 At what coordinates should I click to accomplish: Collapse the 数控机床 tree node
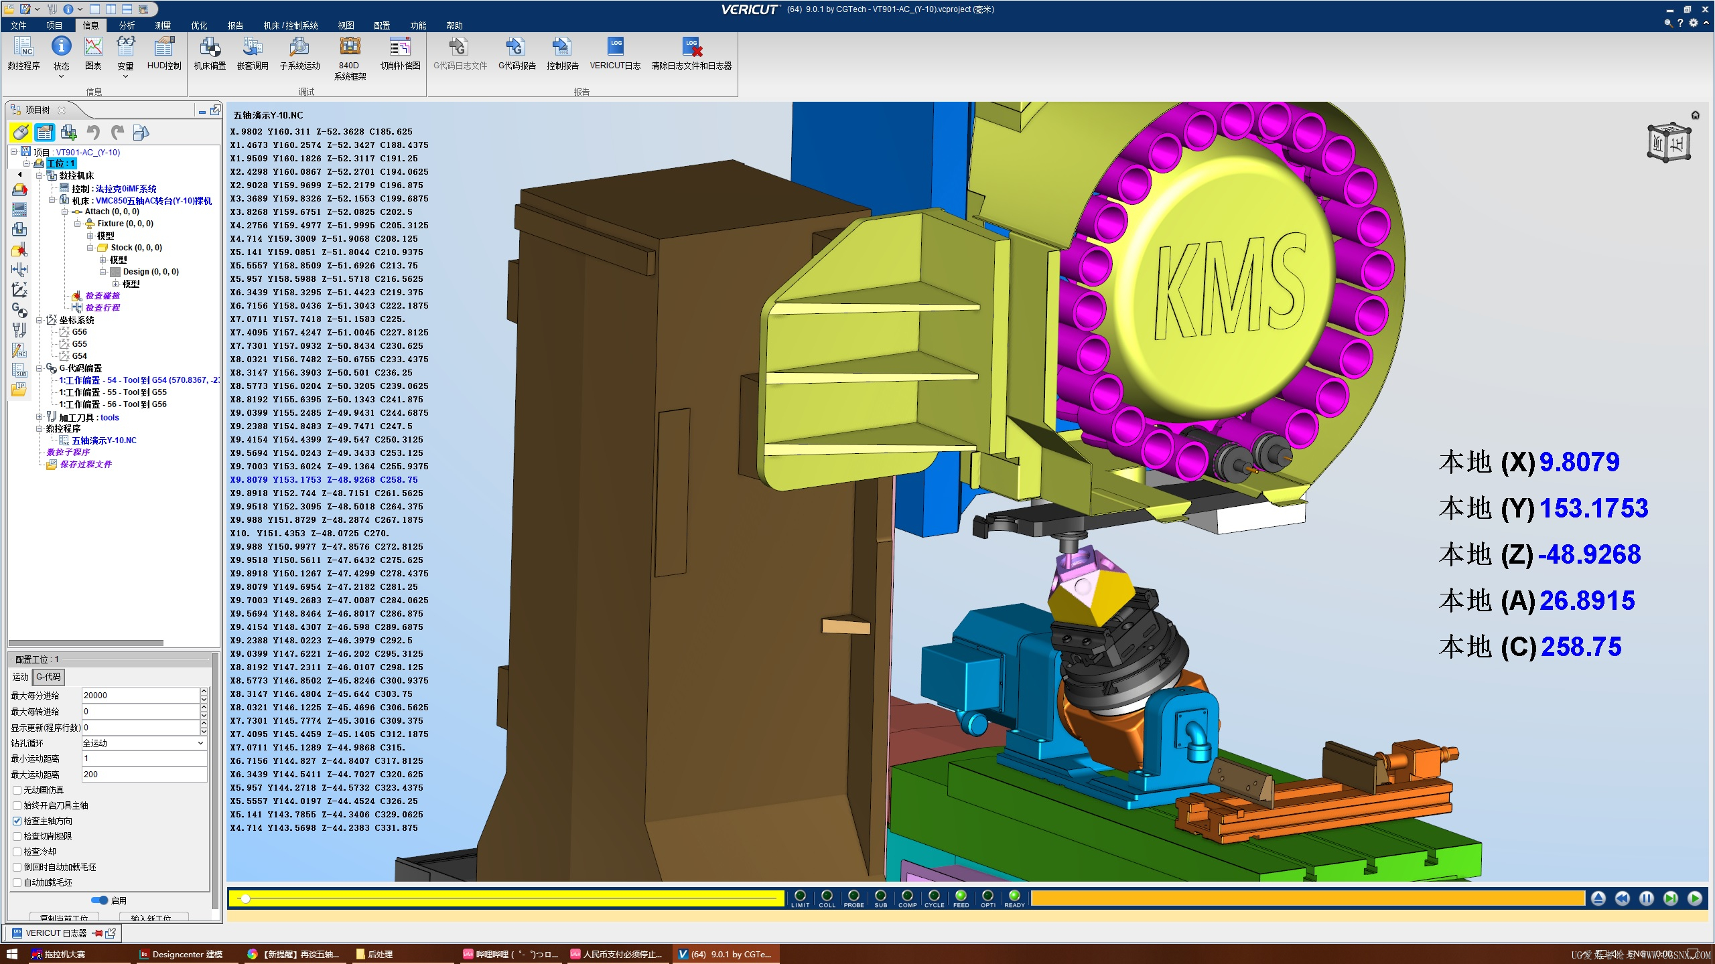point(40,175)
